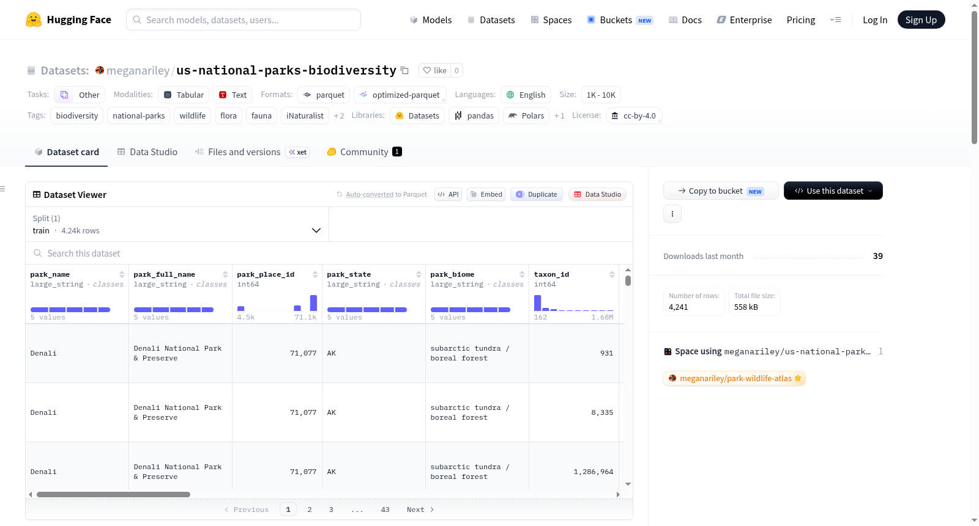
Task: Expand the Split train dropdown
Action: 177,224
